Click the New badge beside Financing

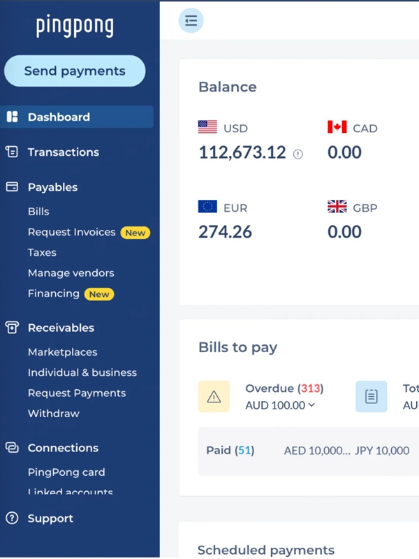click(99, 294)
